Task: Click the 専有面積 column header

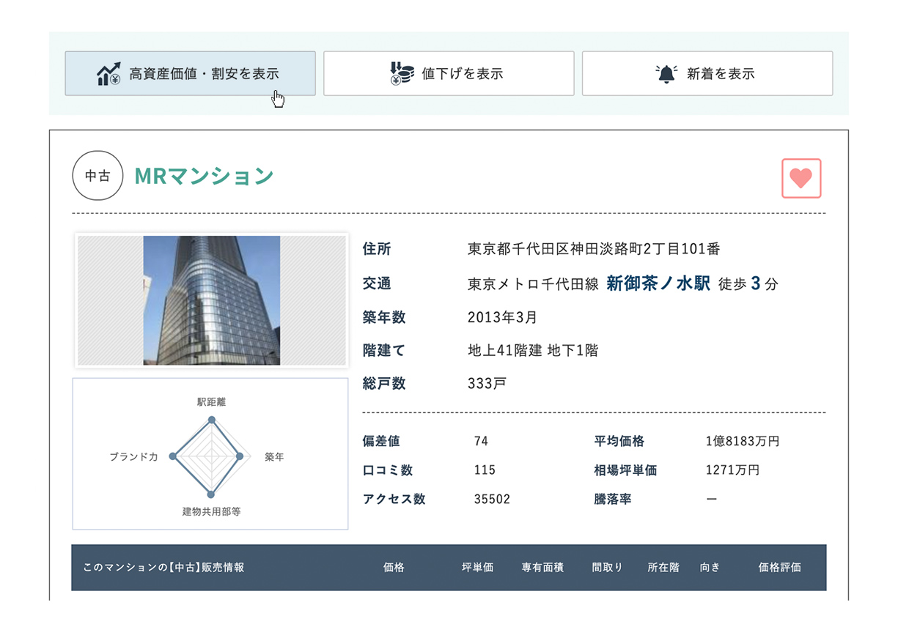Action: click(x=542, y=568)
